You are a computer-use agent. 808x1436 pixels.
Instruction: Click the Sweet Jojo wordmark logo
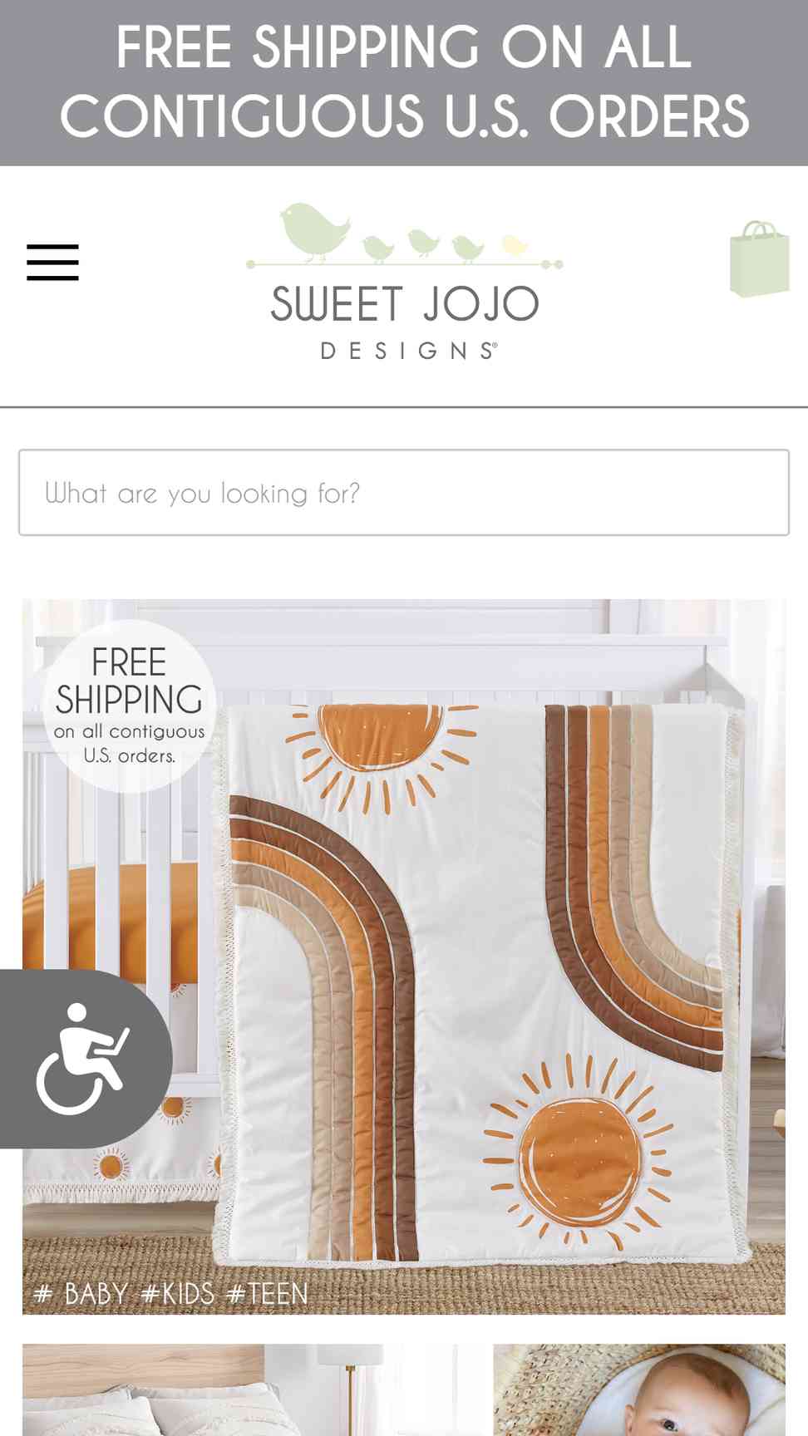pyautogui.click(x=405, y=304)
